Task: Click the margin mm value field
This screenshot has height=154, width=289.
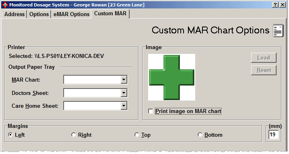Action: [274, 135]
